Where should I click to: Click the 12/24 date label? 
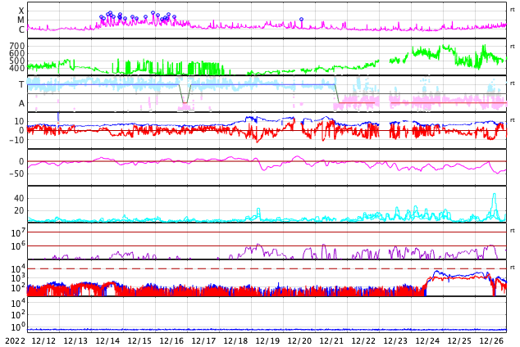(x=427, y=341)
